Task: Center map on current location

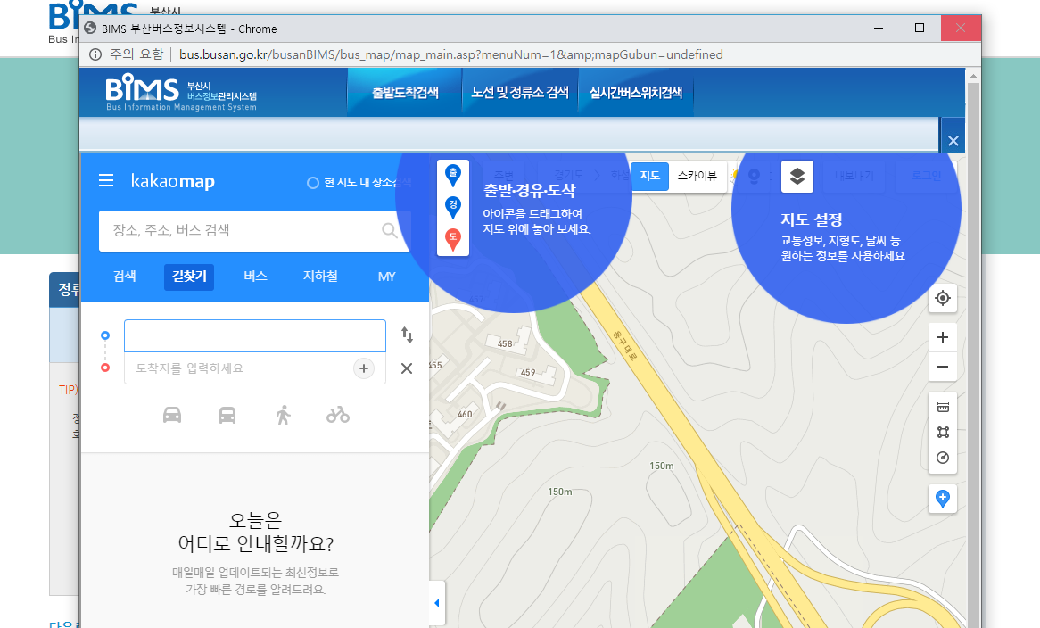Action: click(x=943, y=299)
